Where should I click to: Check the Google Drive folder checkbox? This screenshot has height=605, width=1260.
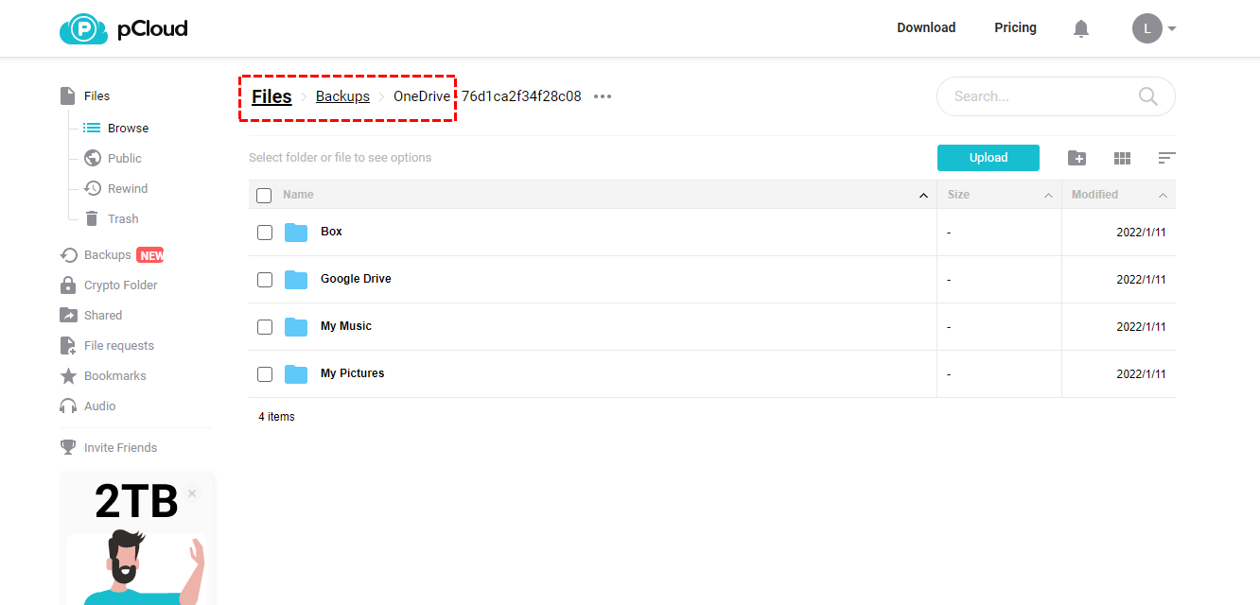click(x=265, y=280)
